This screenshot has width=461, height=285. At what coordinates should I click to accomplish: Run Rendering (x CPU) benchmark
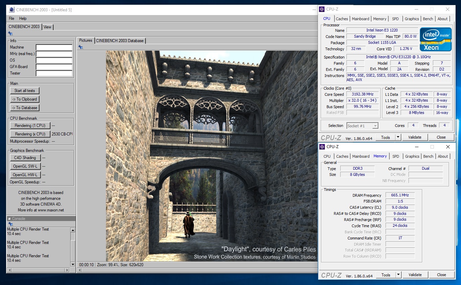pyautogui.click(x=30, y=134)
